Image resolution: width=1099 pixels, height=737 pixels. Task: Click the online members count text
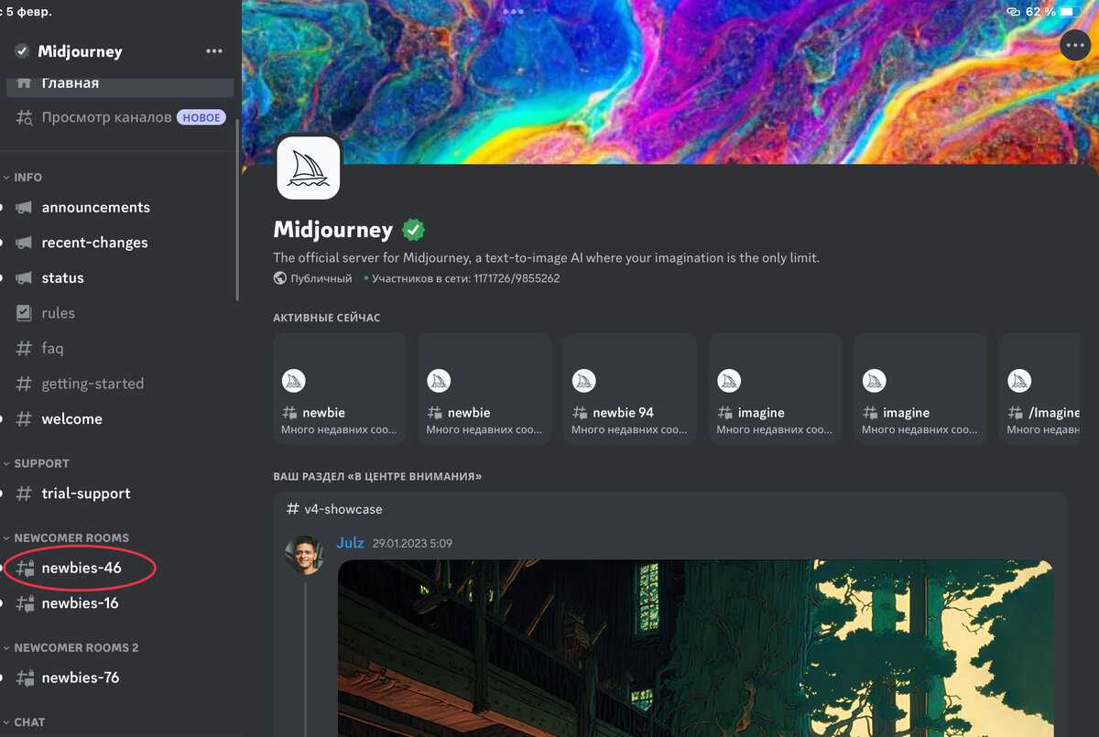pos(465,278)
